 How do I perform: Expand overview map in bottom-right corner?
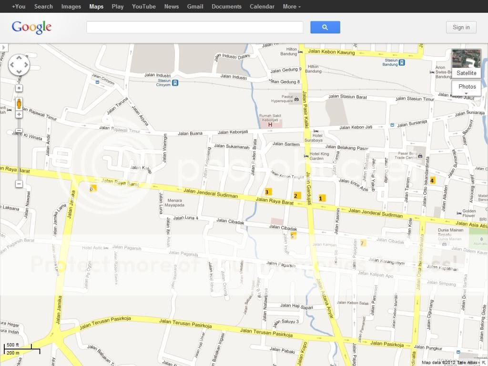[x=484, y=362]
